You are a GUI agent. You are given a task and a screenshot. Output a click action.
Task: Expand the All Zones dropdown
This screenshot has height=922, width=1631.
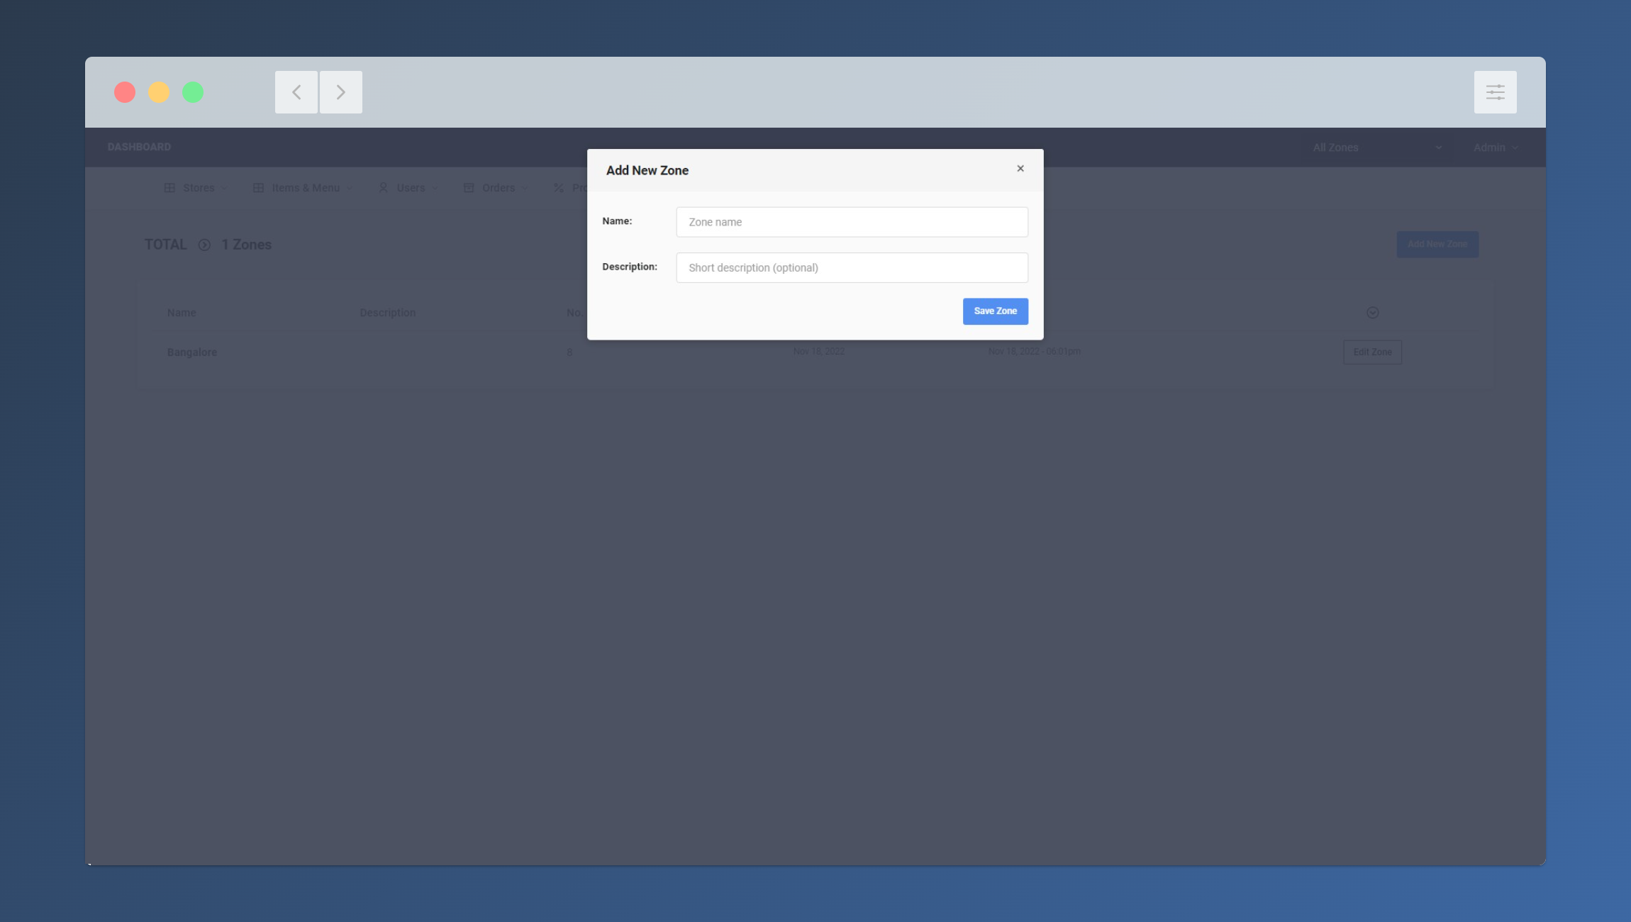tap(1376, 148)
